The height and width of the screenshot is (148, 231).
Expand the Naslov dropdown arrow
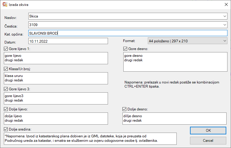point(225,16)
